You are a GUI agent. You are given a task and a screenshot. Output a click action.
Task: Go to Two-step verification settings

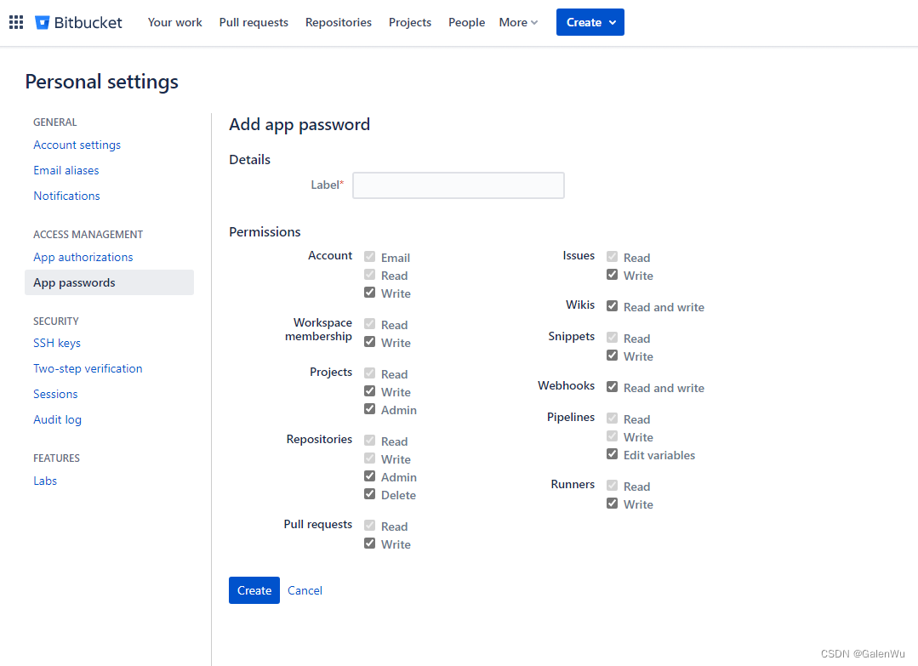click(x=88, y=368)
